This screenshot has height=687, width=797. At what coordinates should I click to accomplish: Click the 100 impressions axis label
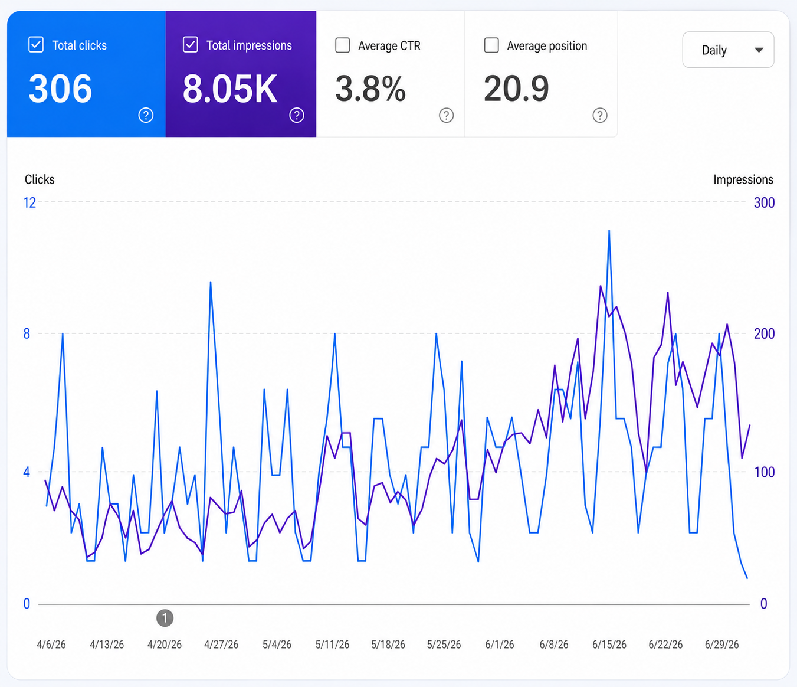[764, 472]
